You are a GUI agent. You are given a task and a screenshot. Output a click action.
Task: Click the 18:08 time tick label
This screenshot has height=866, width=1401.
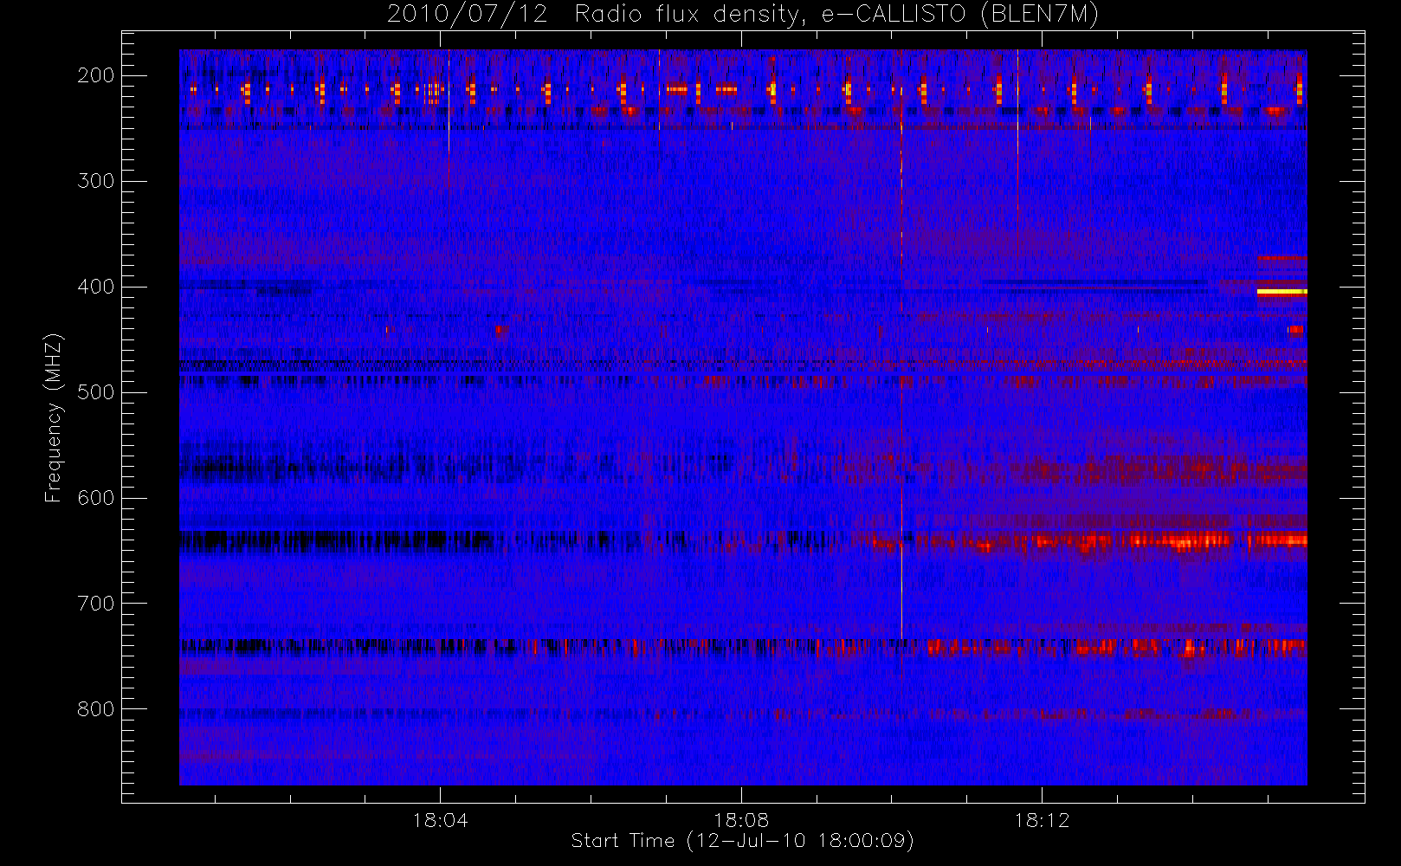741,819
